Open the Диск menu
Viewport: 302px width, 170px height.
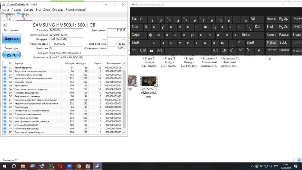[47, 10]
